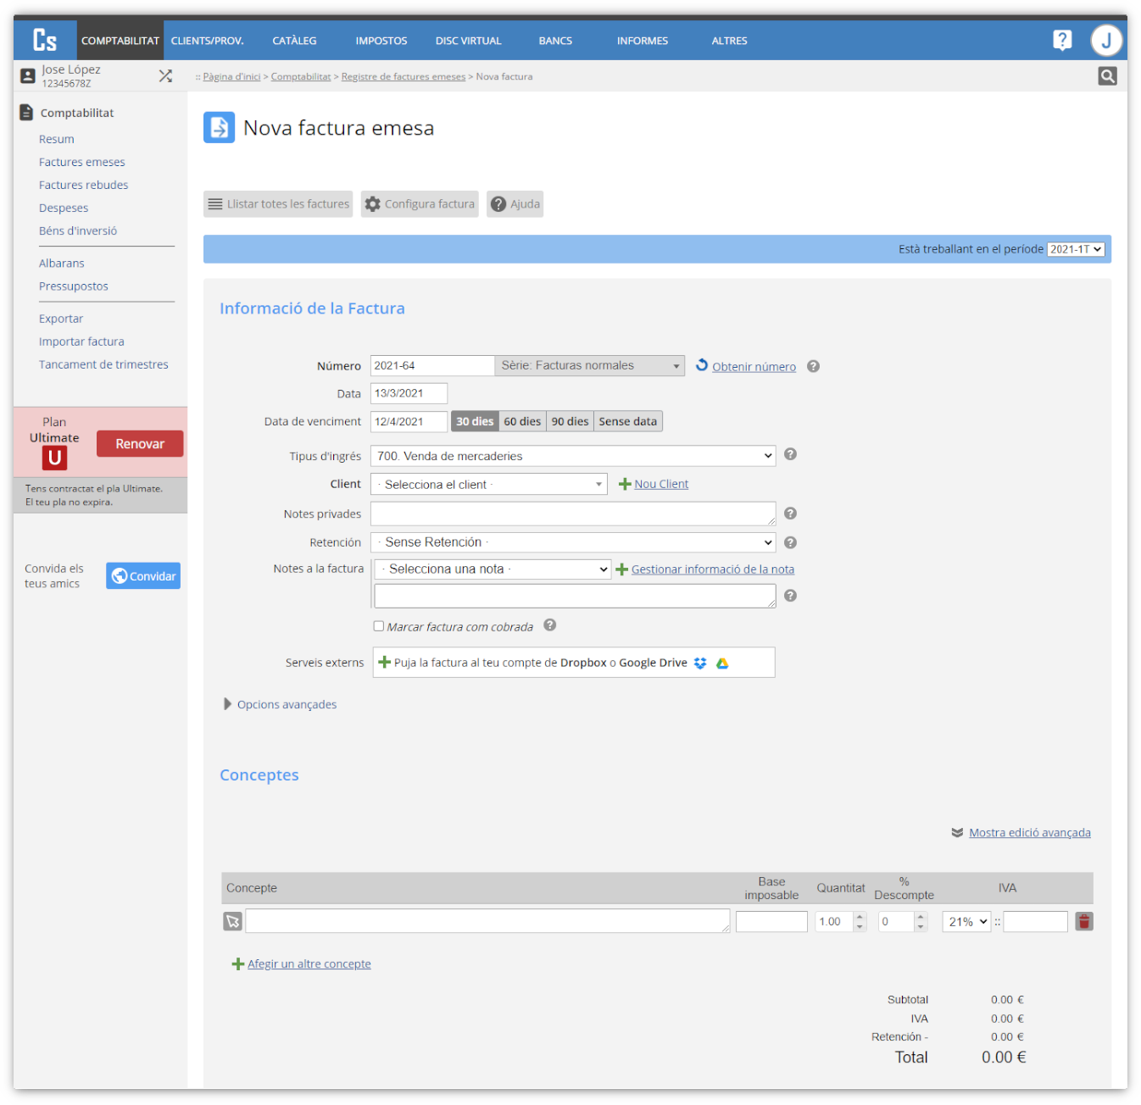Tick the Marcar factura com cobrada checkbox
1141x1105 pixels.
pos(379,626)
